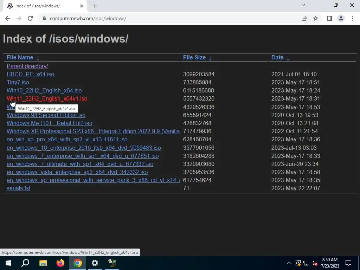Open Chrome side panel
Screen dimensions: 360x270
330,18
